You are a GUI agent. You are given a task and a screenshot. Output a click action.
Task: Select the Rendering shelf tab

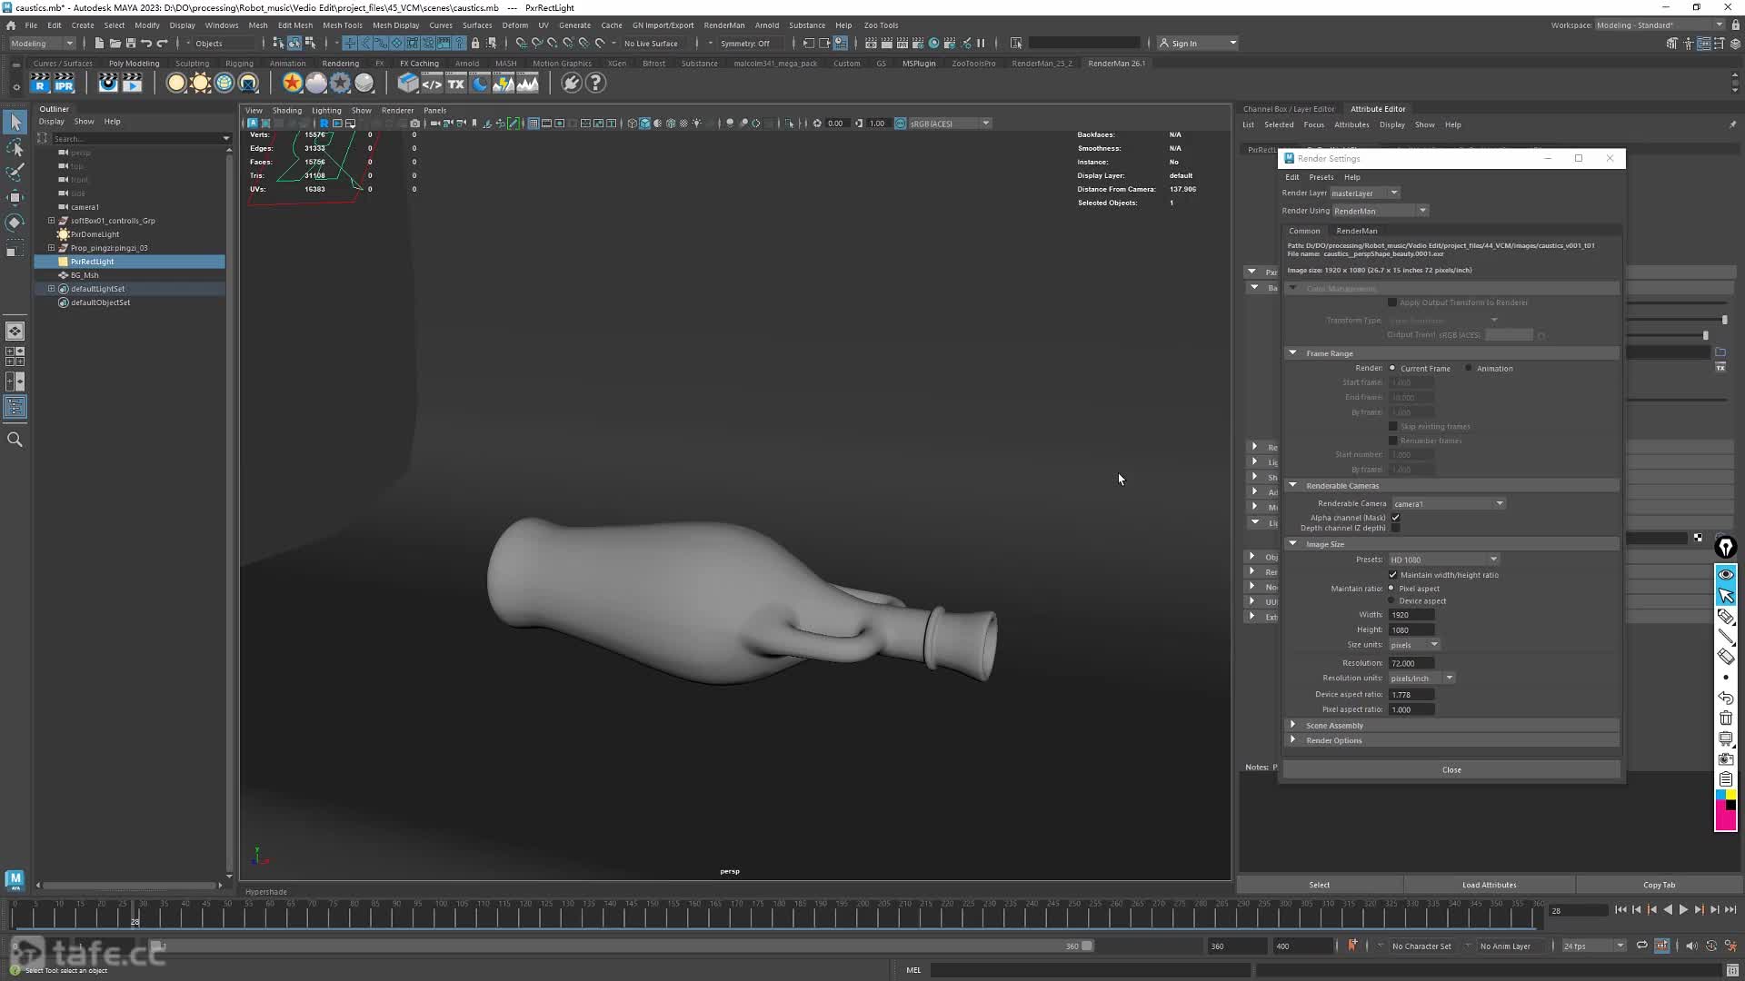(x=340, y=64)
